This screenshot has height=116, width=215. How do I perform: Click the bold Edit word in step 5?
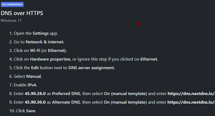pos(35,68)
